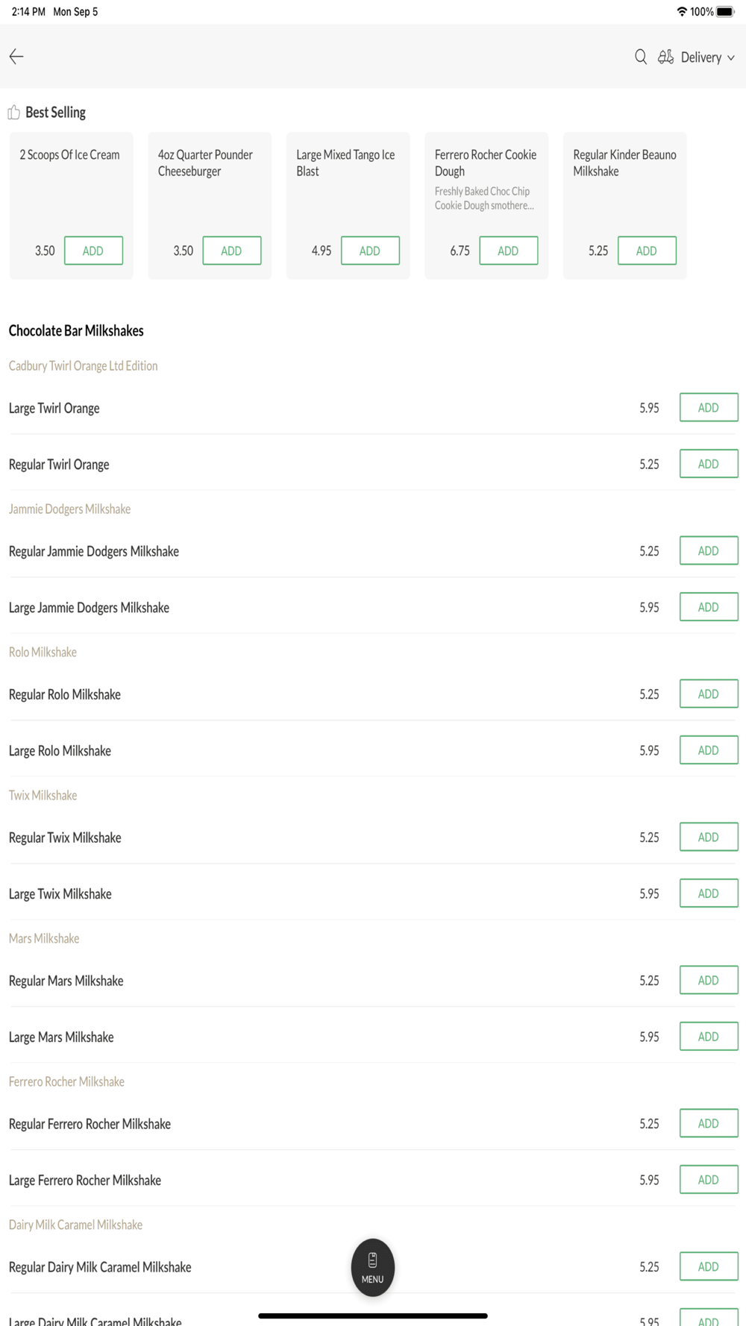Add Regular Kinder Beauno Milkshake

647,251
